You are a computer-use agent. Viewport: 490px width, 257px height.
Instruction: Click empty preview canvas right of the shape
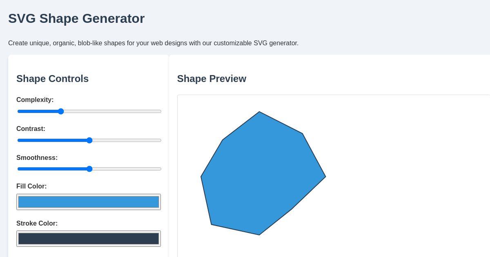[408, 175]
